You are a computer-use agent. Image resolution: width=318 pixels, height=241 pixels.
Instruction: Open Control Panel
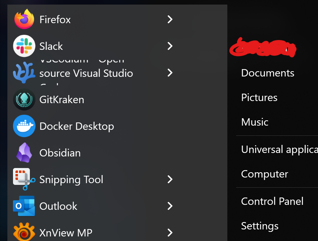pos(272,201)
